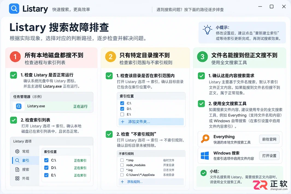Click green check for 检查不索引规则
Screen dimensions: 291x194
point(109,134)
